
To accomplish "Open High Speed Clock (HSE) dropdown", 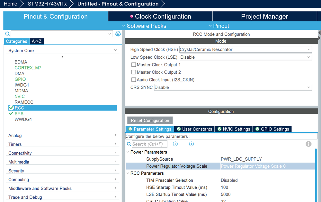I will tap(245, 49).
